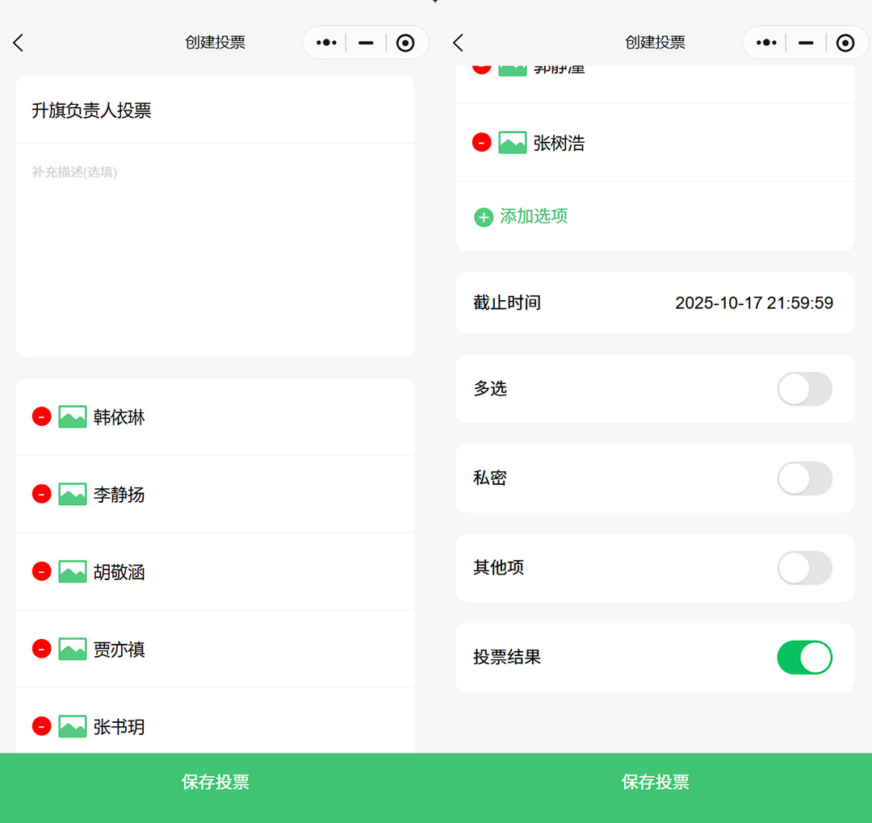Go back using the left panel arrow

click(x=19, y=43)
